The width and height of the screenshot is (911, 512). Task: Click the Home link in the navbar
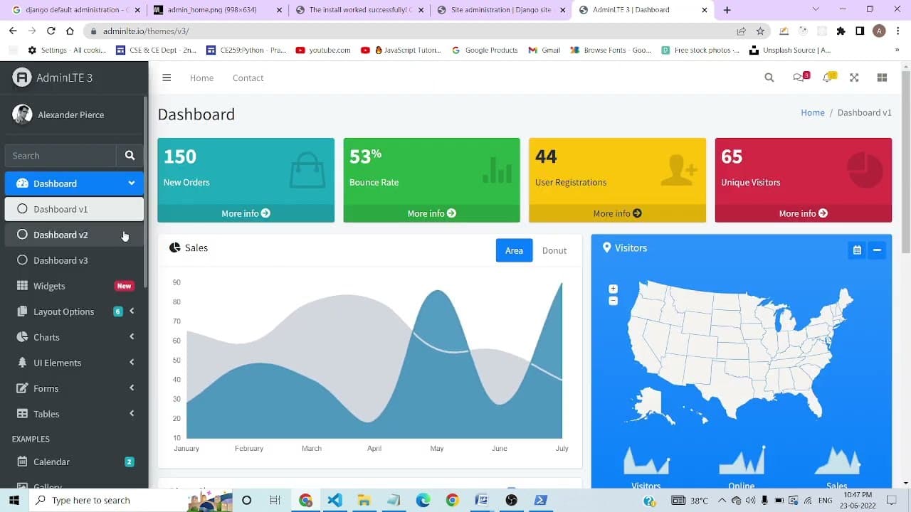coord(201,78)
